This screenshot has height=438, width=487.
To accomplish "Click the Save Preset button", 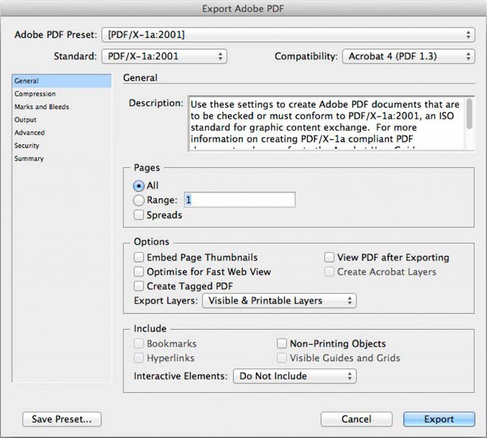I will 62,420.
